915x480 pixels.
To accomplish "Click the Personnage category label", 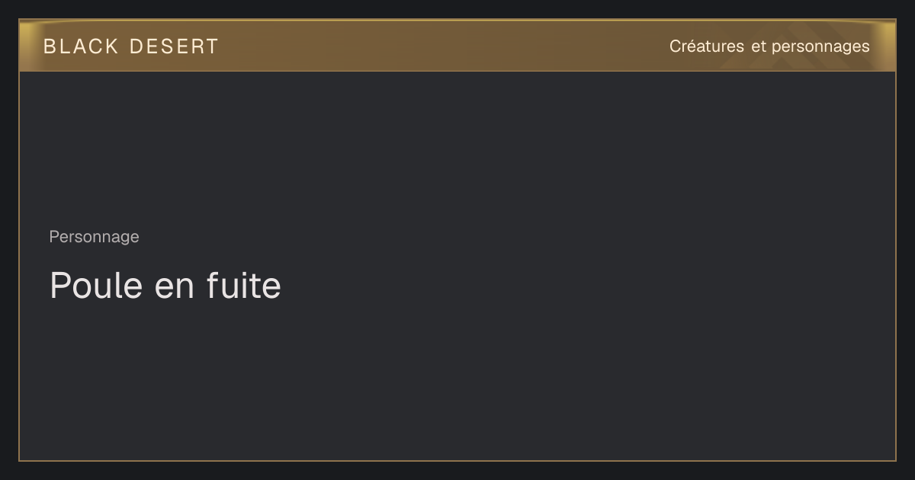I will (x=94, y=237).
